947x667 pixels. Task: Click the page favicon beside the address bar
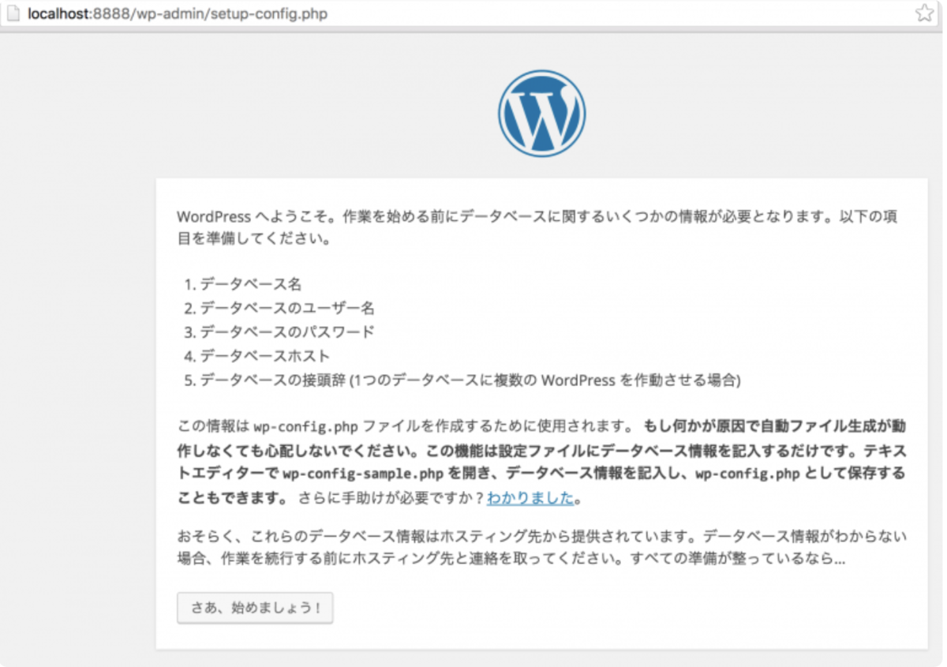(9, 13)
